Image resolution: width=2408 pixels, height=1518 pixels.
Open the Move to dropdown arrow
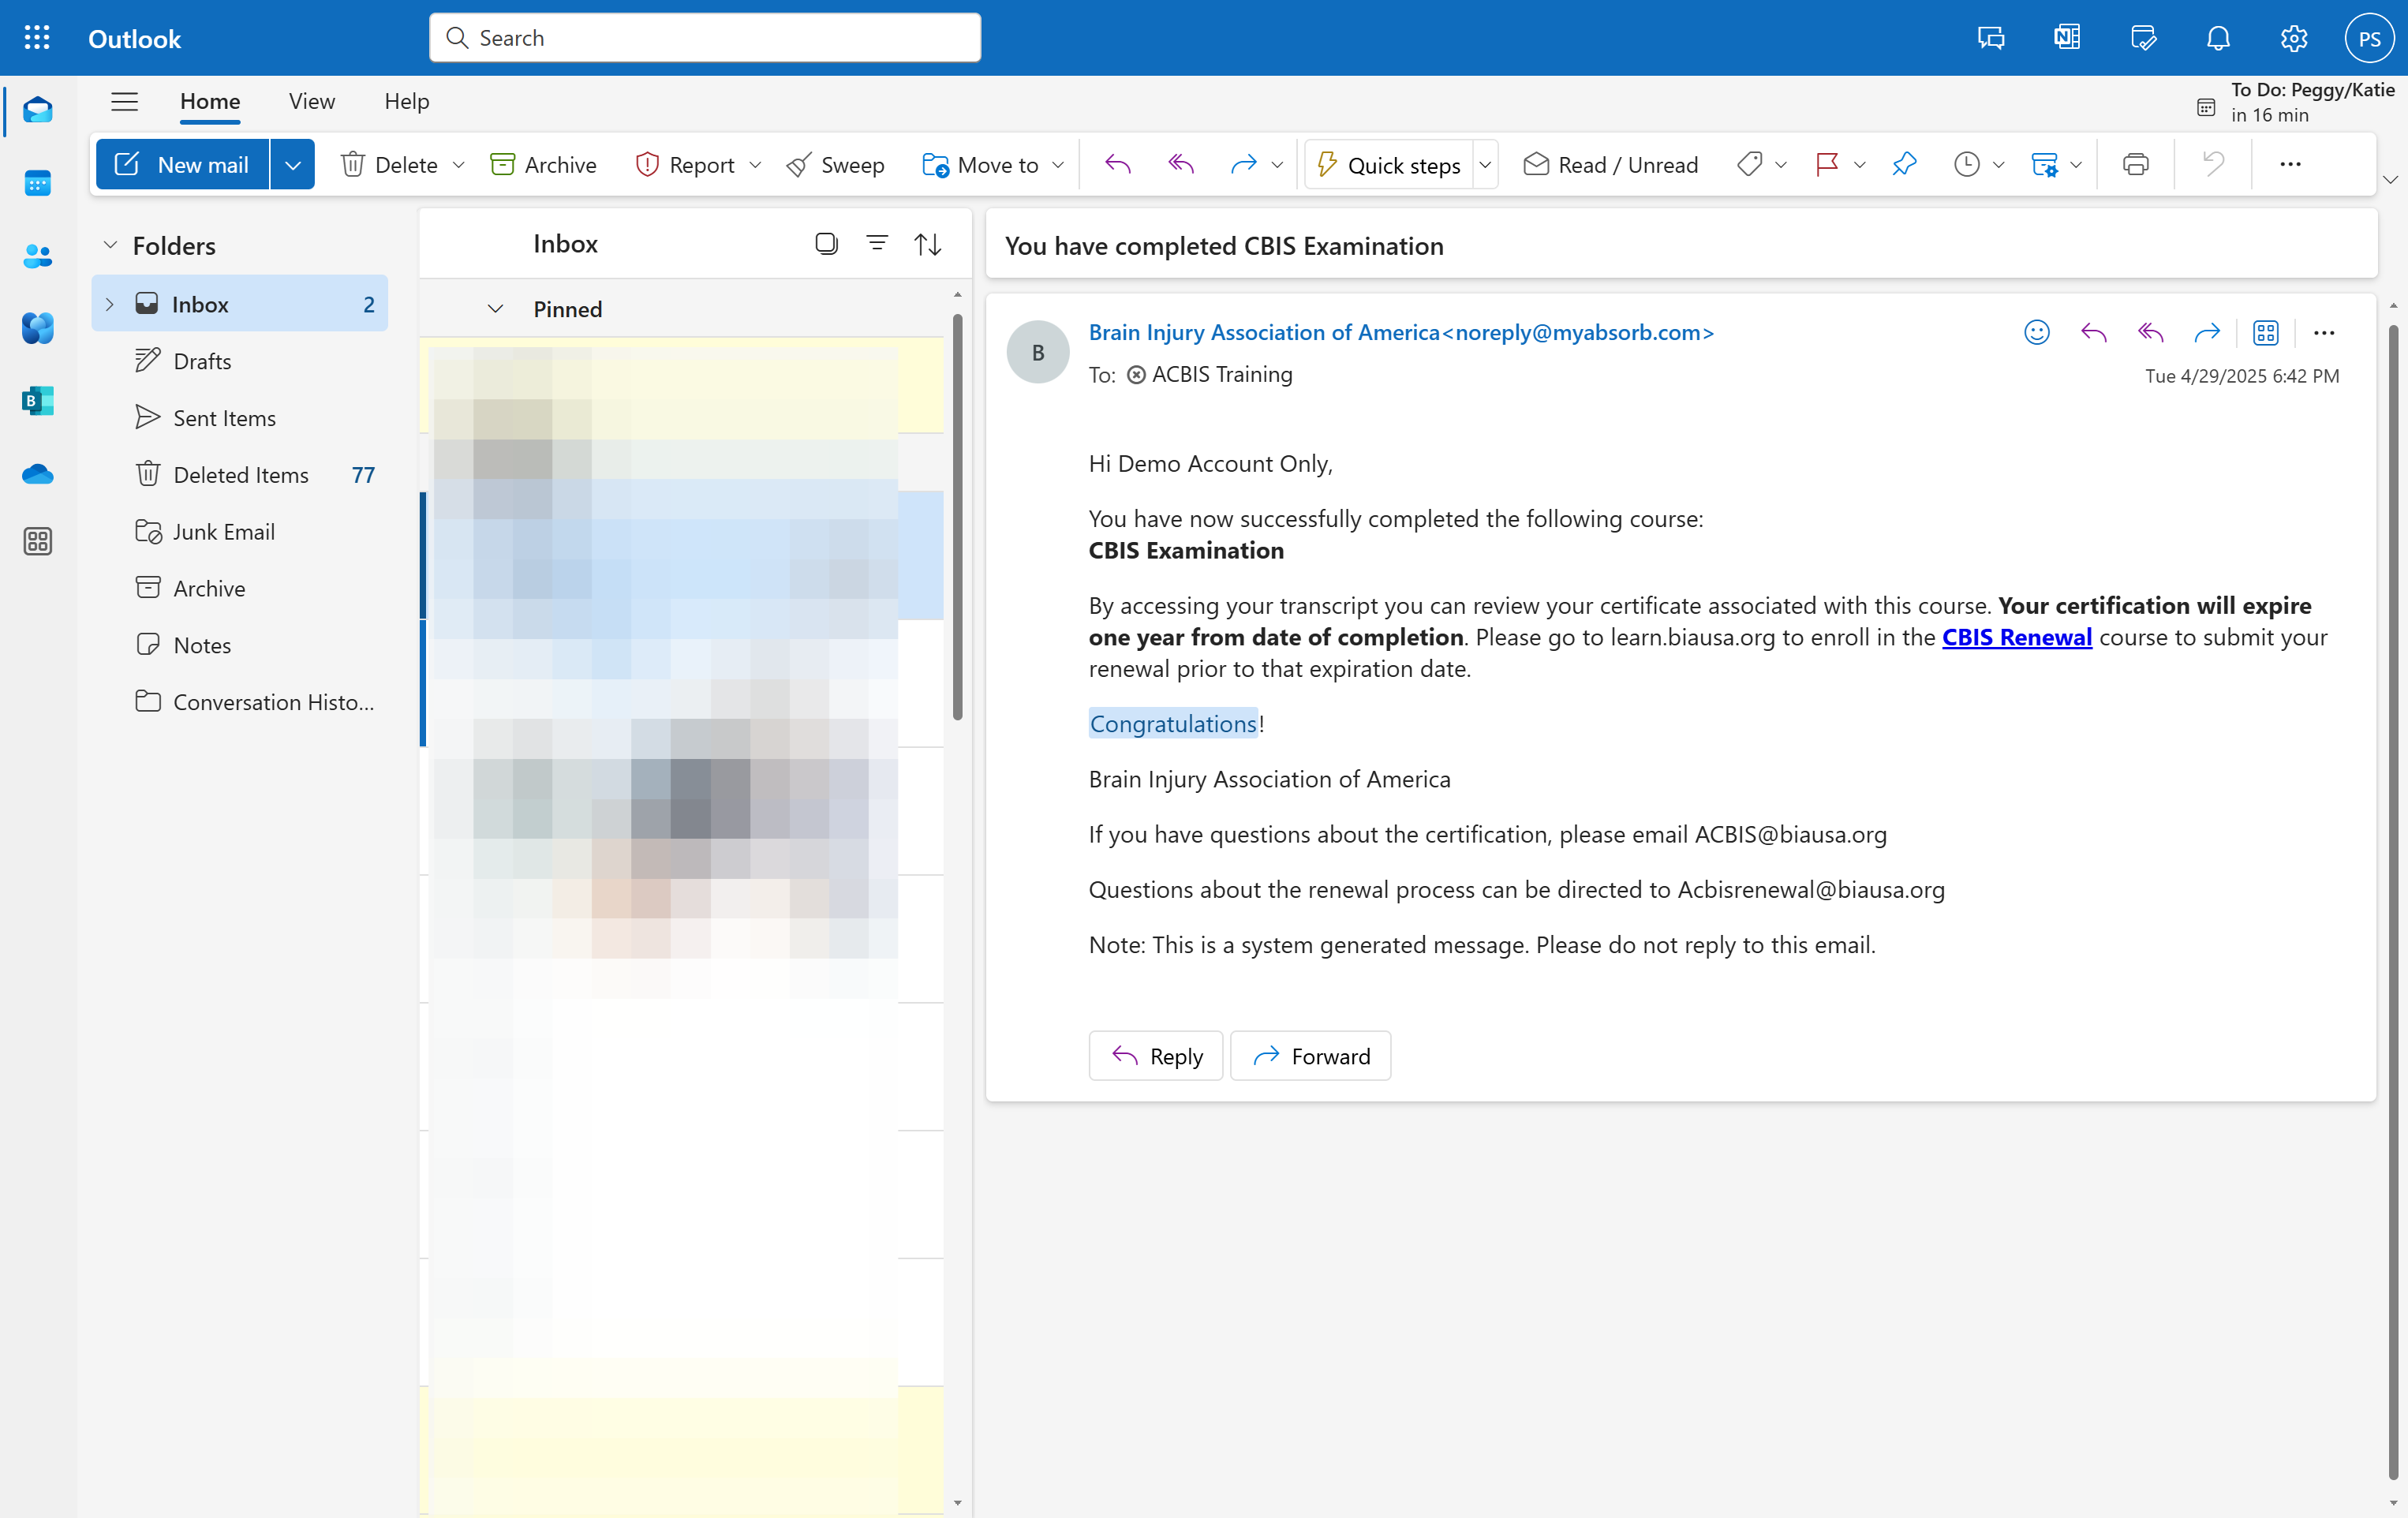(1058, 164)
